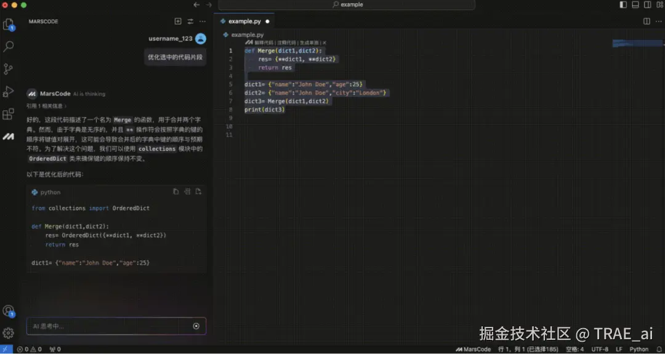Click the user message '优化选中的代码片段'
Screen dimensions: 665x354
pyautogui.click(x=175, y=57)
